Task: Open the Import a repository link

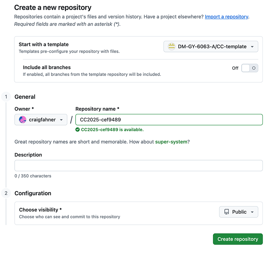Action: point(226,17)
